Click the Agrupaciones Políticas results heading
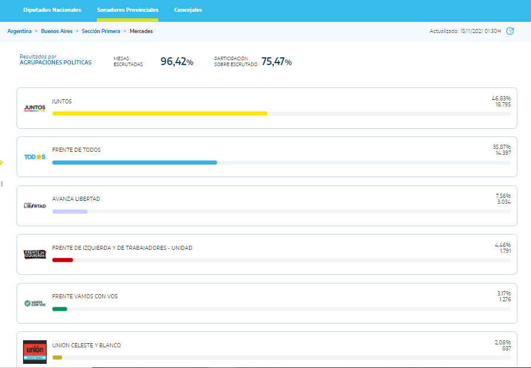This screenshot has width=531, height=368. coord(56,62)
